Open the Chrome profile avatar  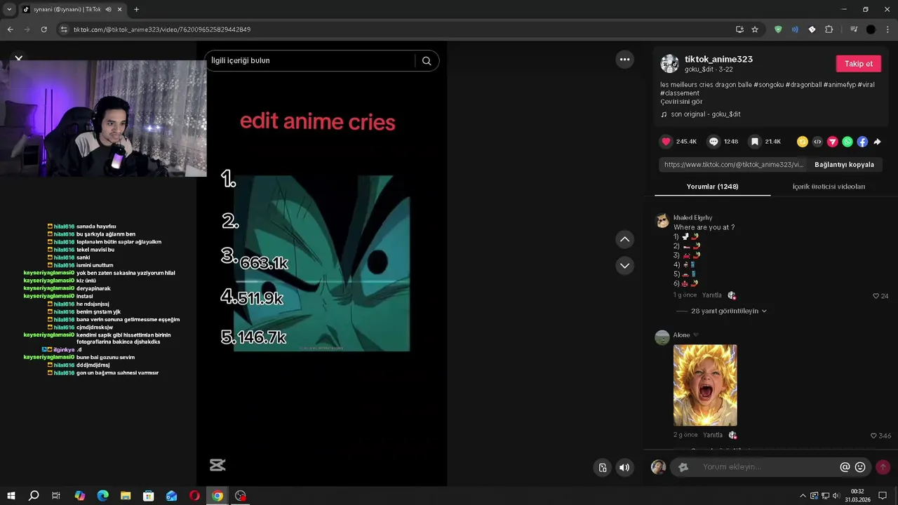tap(871, 29)
